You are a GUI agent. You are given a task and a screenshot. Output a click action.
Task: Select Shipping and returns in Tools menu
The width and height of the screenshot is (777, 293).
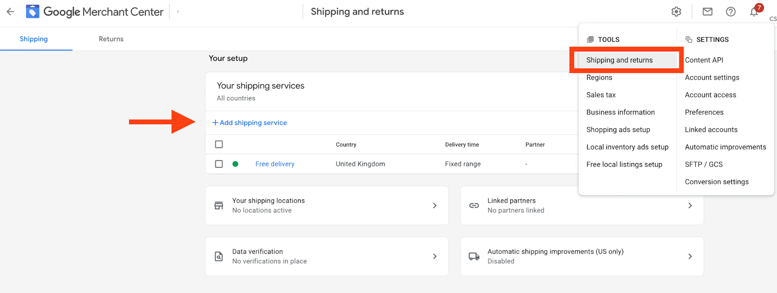coord(619,60)
